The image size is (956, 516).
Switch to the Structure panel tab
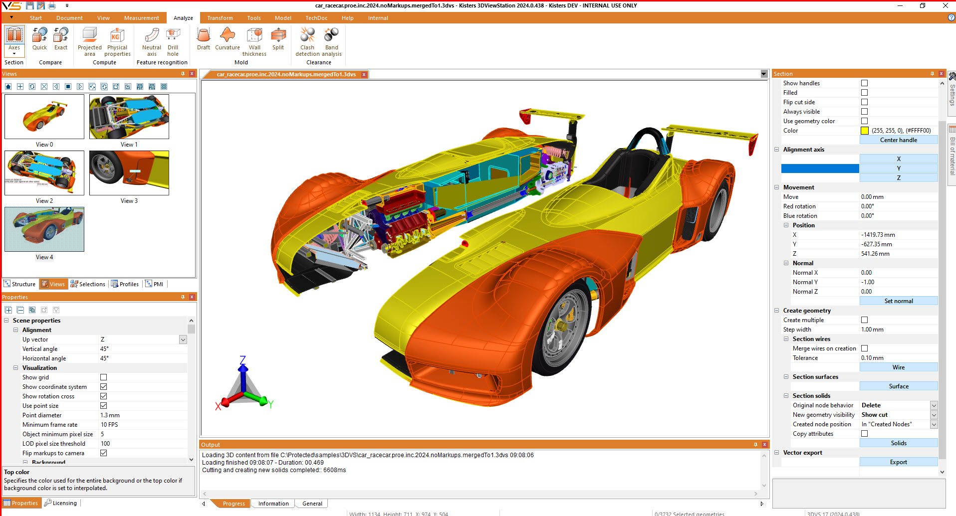tap(20, 284)
